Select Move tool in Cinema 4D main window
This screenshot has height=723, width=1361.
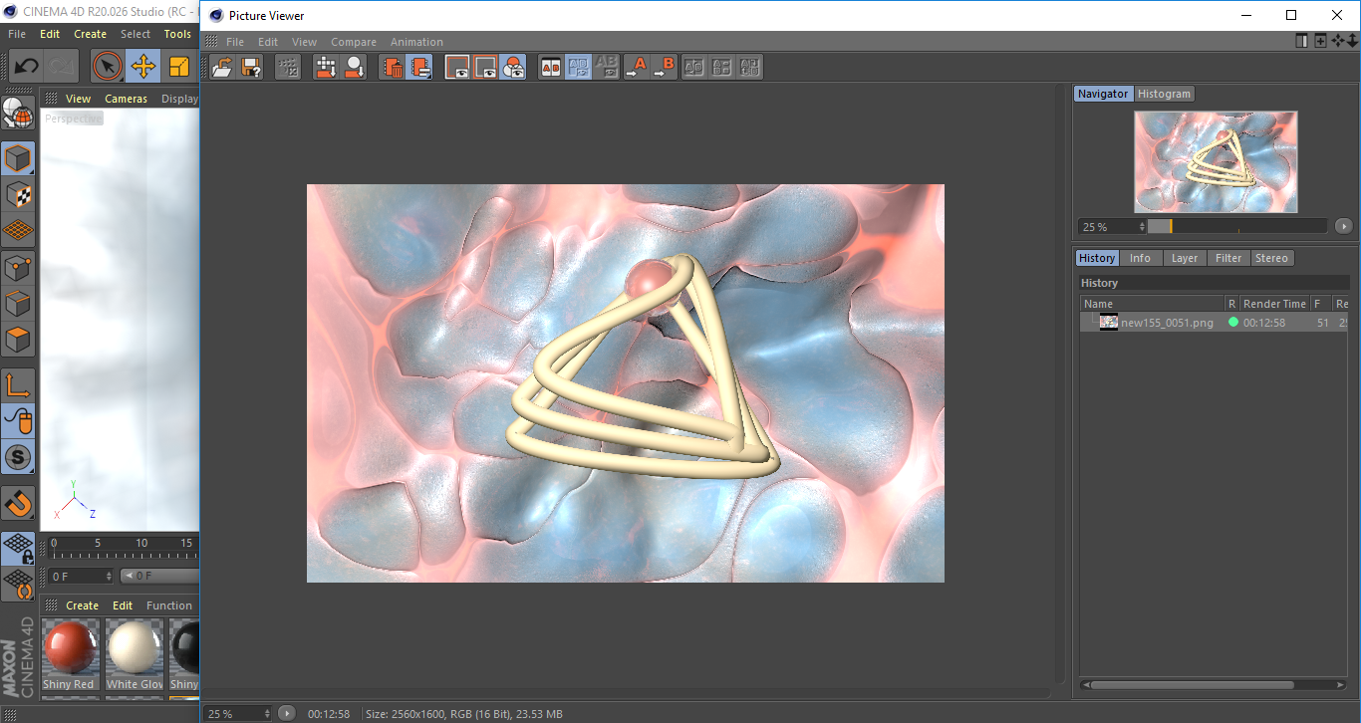pos(143,67)
